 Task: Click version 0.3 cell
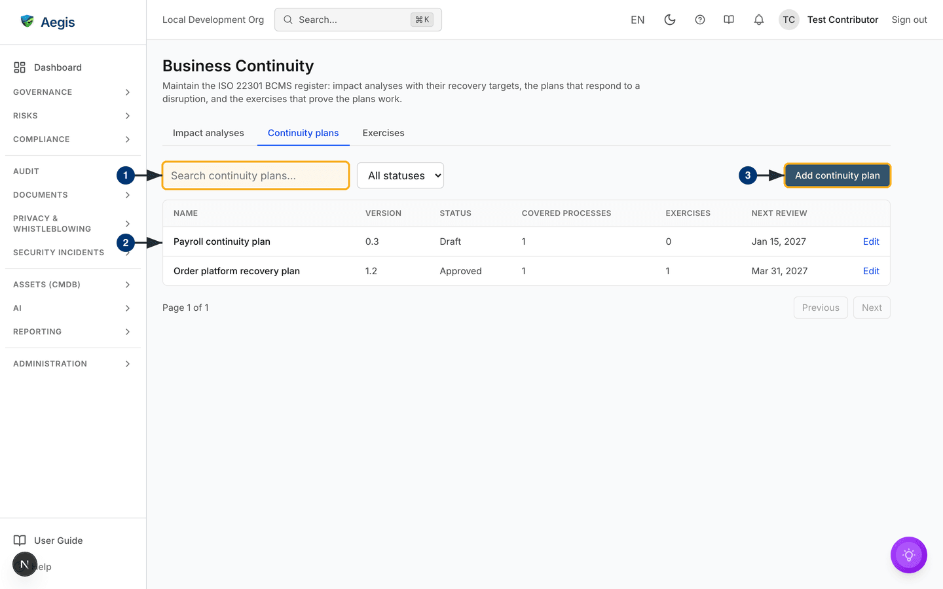click(372, 241)
